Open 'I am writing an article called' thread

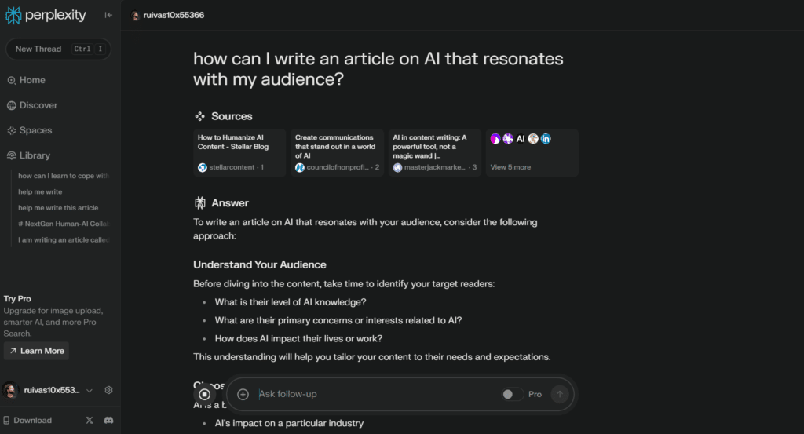click(x=64, y=239)
